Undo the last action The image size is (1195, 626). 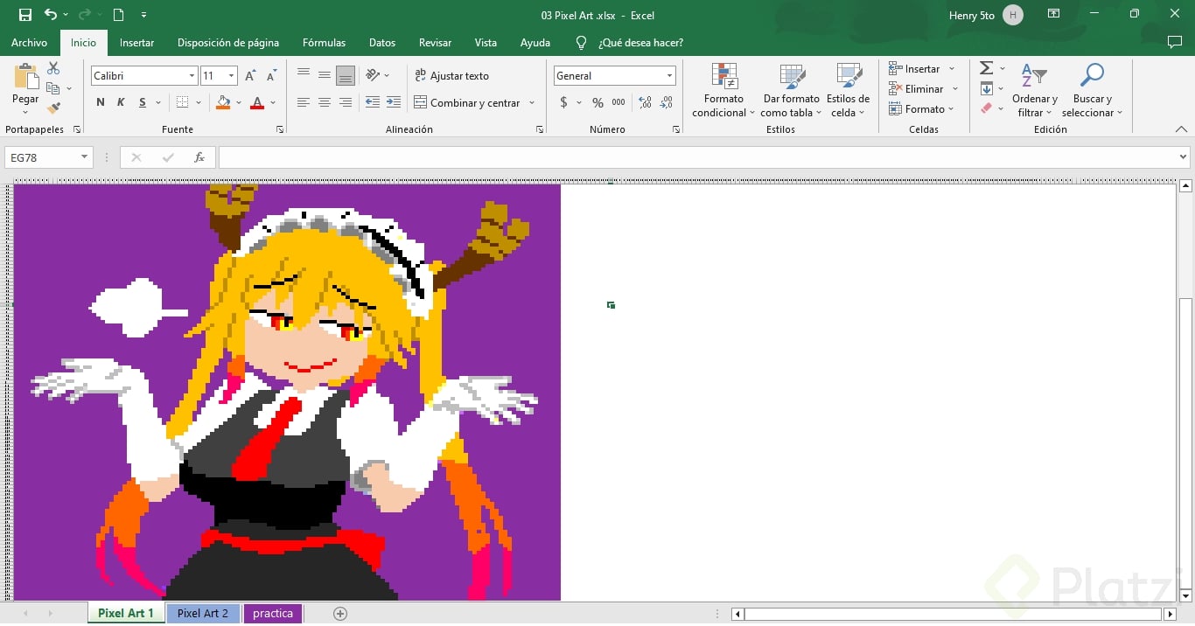[51, 15]
